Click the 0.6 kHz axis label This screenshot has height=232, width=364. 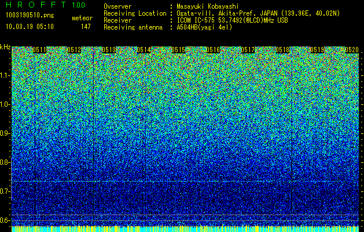(x=5, y=220)
